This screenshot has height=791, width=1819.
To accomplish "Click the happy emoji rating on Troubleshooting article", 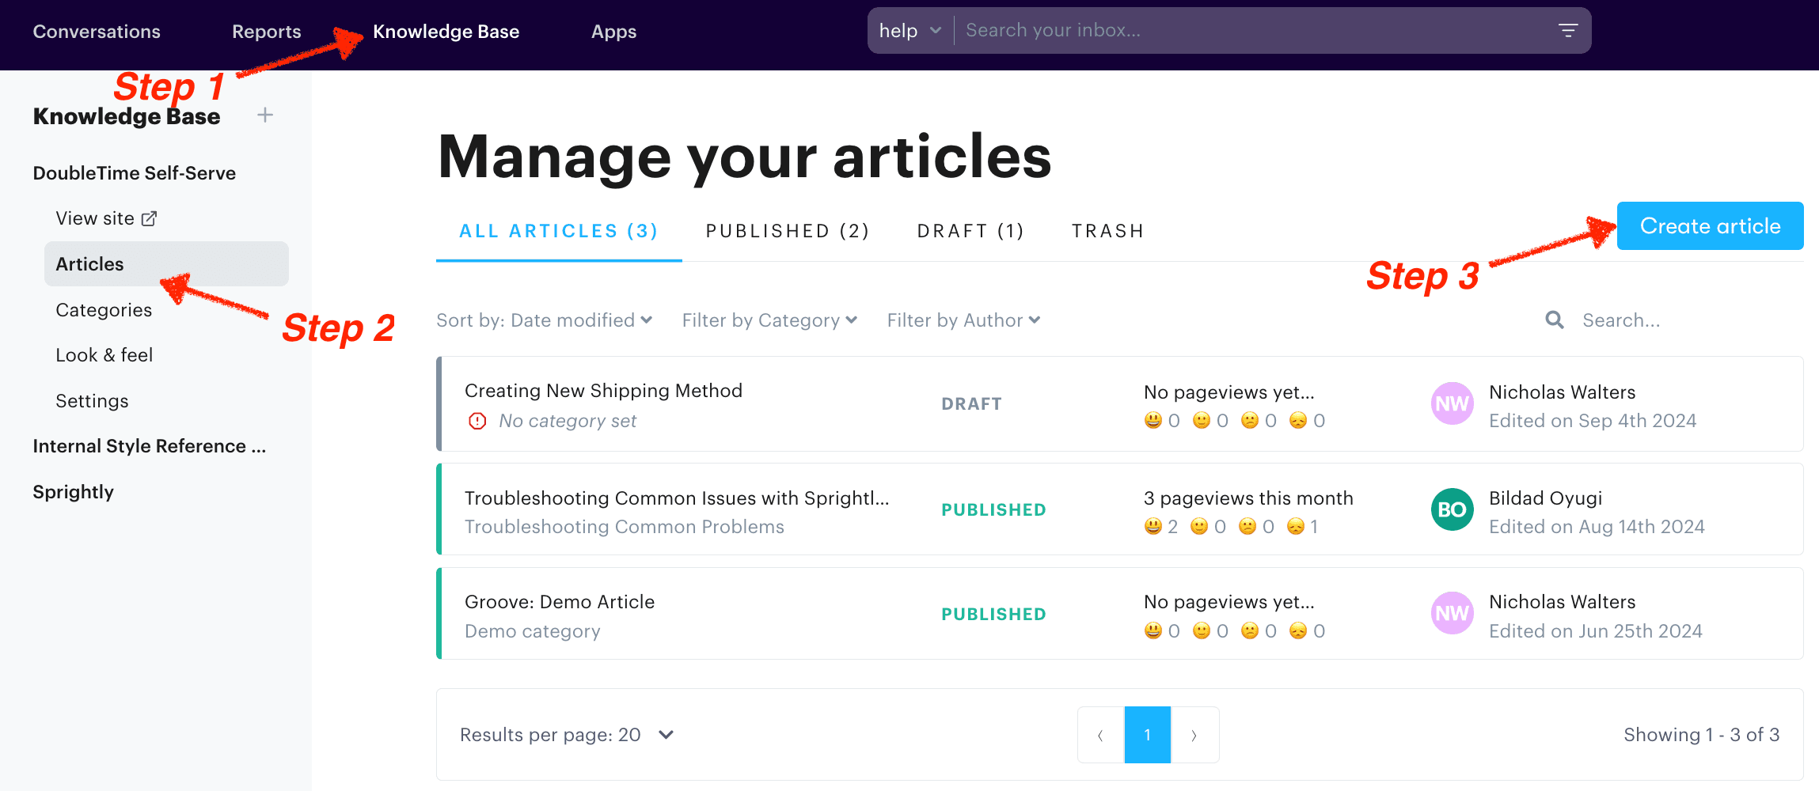I will (x=1153, y=526).
